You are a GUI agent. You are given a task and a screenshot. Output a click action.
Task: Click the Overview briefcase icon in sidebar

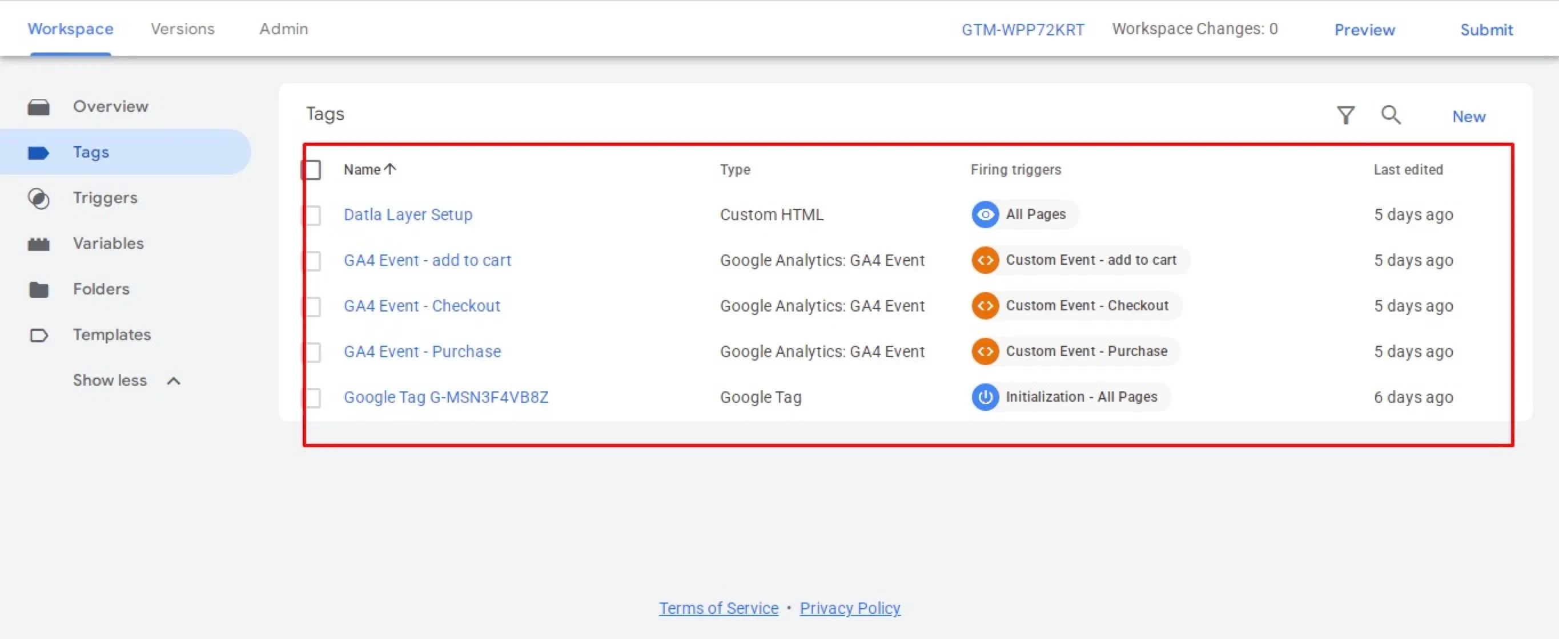coord(39,107)
